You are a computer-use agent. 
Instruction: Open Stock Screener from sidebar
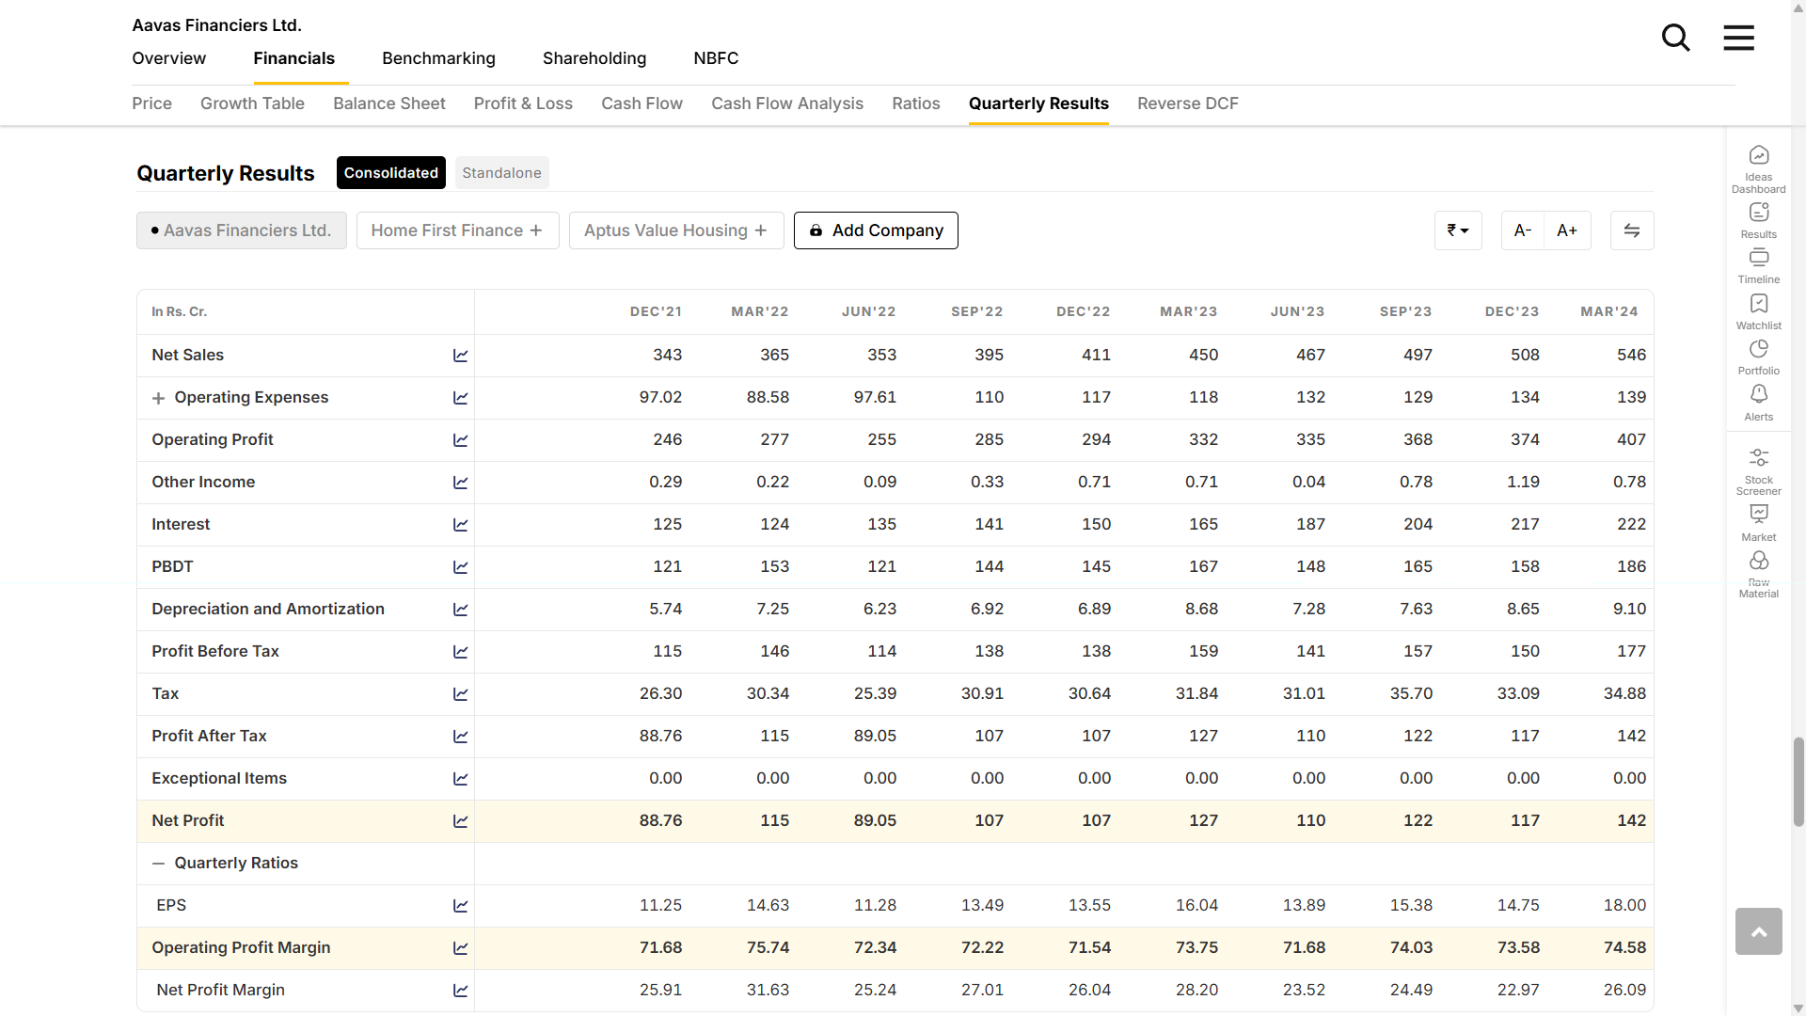pyautogui.click(x=1758, y=470)
